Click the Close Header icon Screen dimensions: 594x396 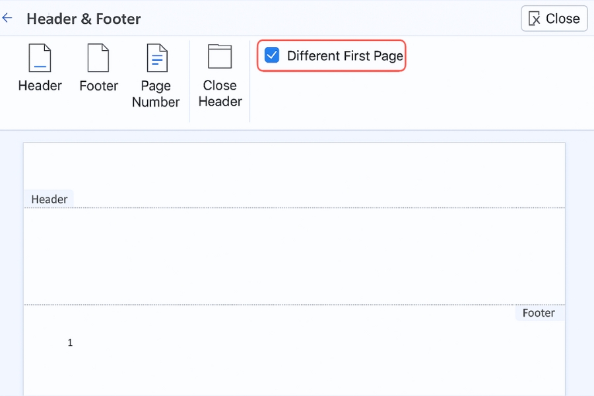tap(220, 58)
